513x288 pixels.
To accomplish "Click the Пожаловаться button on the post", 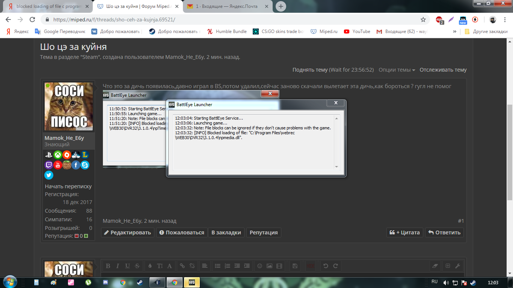I will 182,232.
